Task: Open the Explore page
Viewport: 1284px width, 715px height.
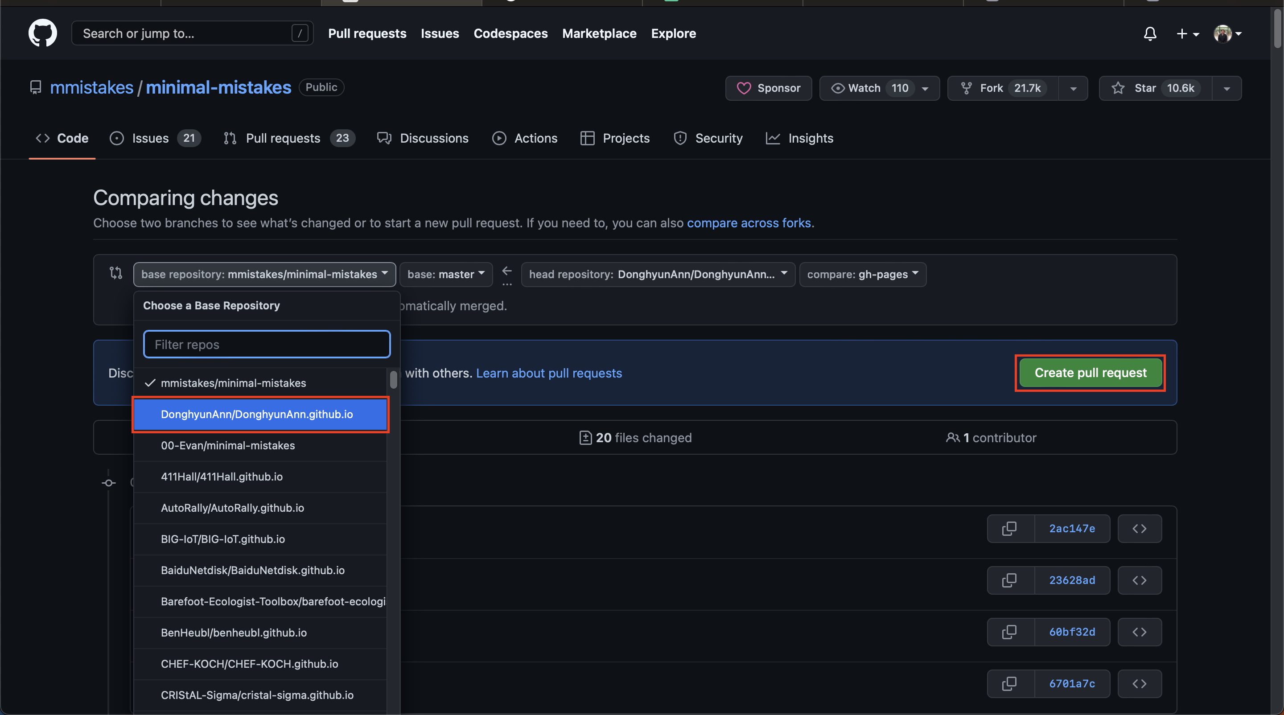Action: click(x=673, y=33)
